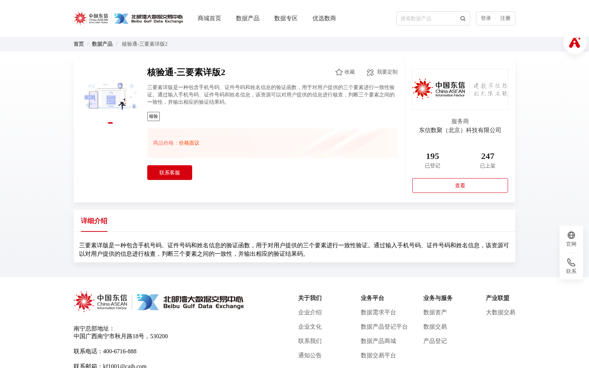589x368 pixels.
Task: Go to 数据产品 in the breadcrumb
Action: coord(102,44)
